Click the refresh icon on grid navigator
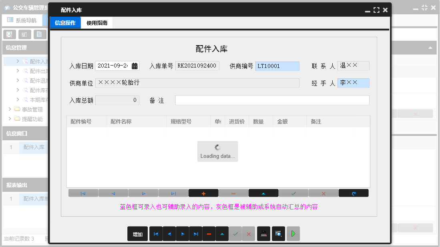The height and width of the screenshot is (247, 440). click(354, 193)
